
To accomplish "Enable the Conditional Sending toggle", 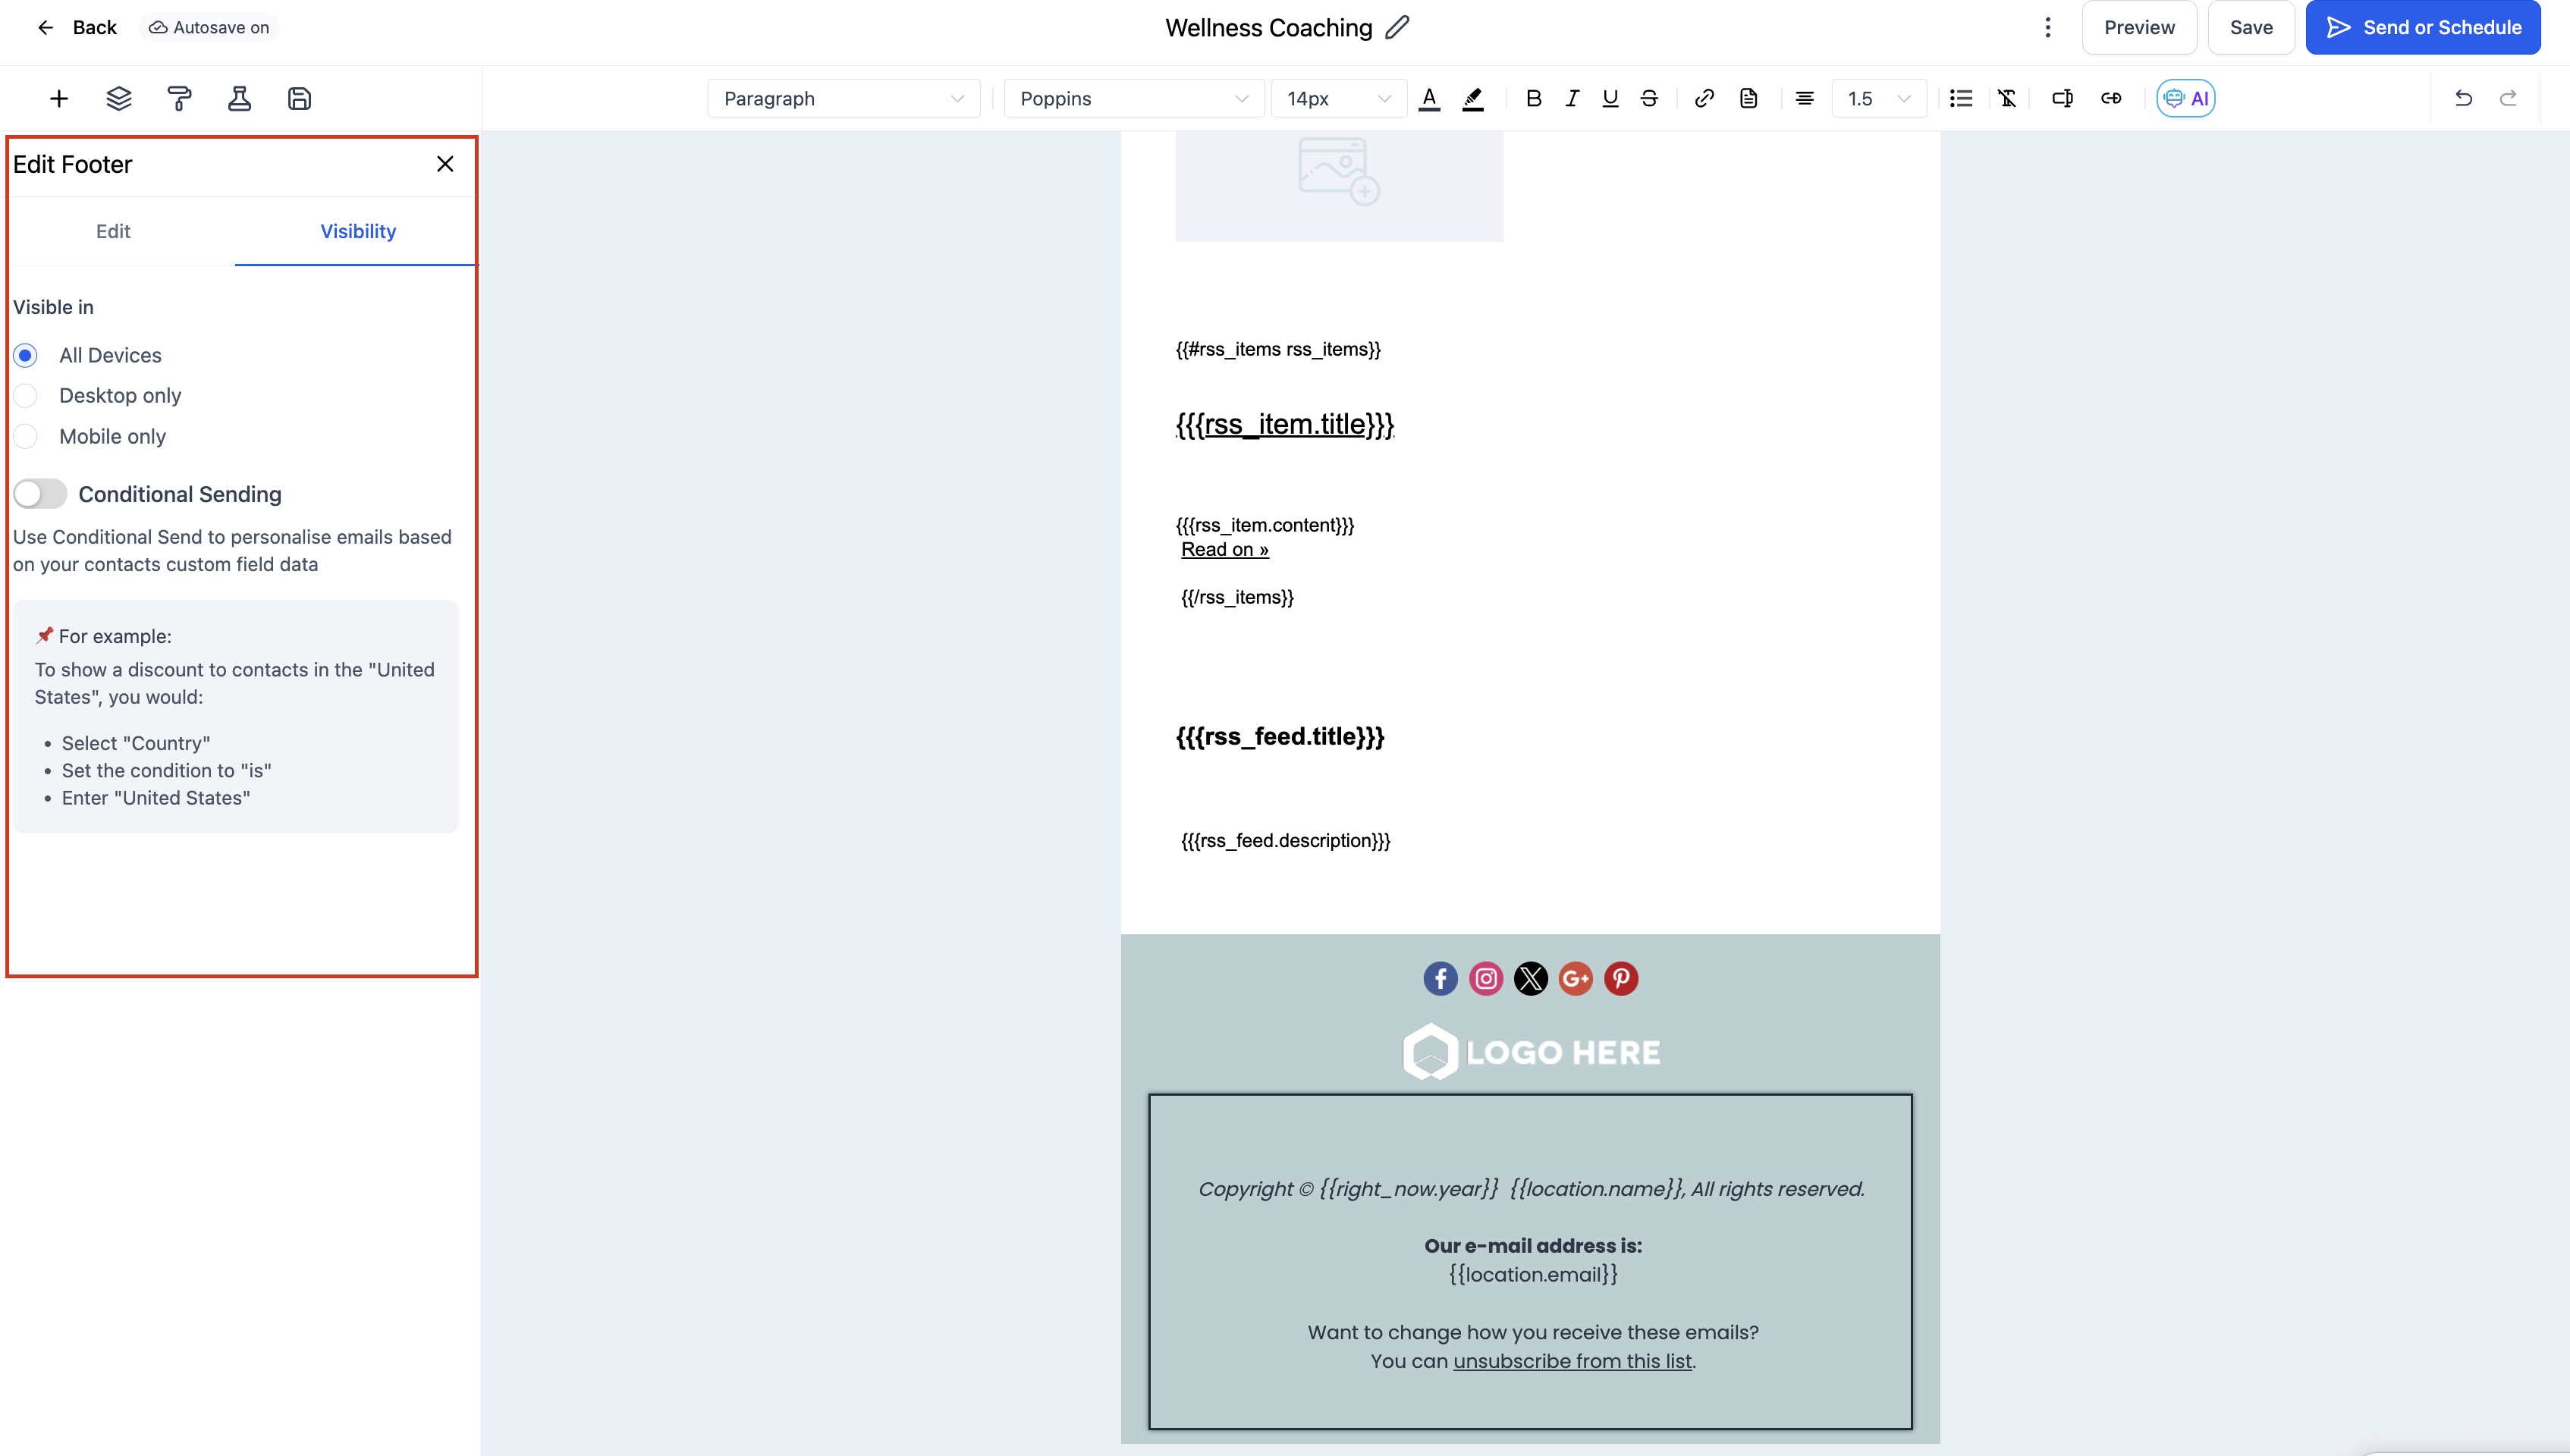I will coord(40,494).
